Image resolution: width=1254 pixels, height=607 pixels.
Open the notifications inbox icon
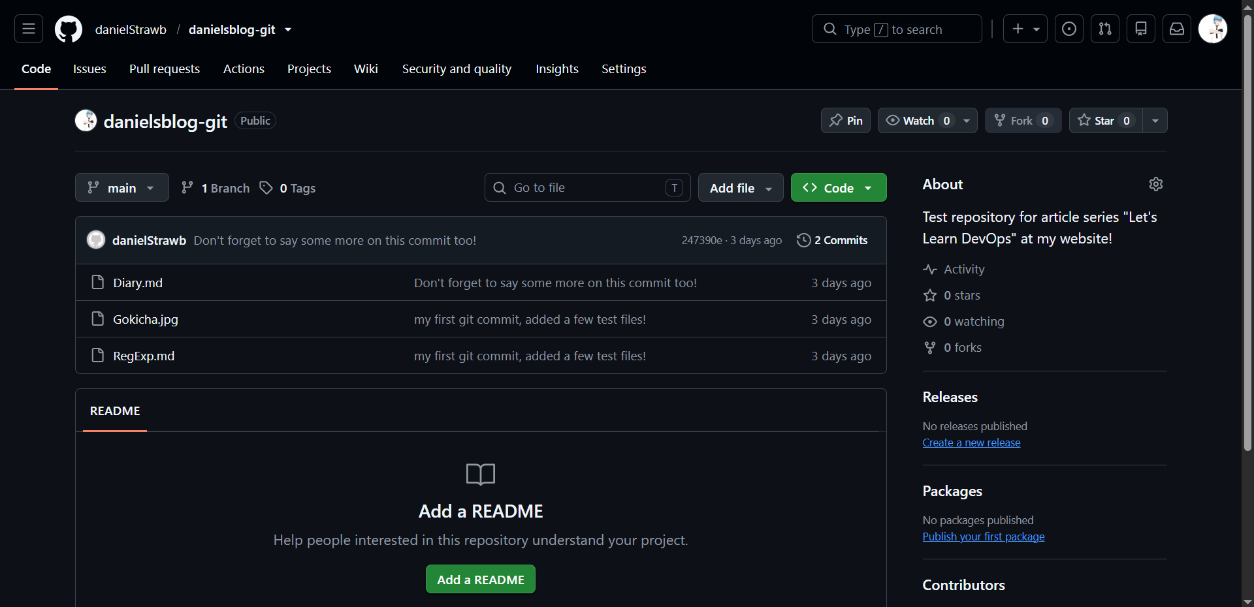(1177, 29)
